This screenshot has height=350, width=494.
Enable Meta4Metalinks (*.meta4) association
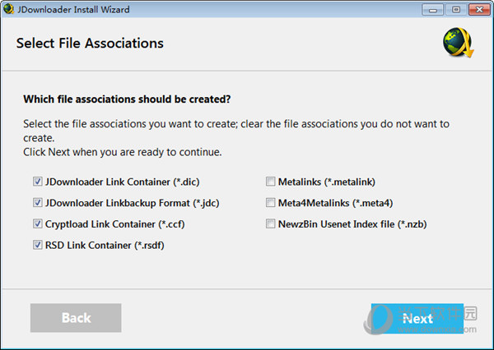(270, 202)
